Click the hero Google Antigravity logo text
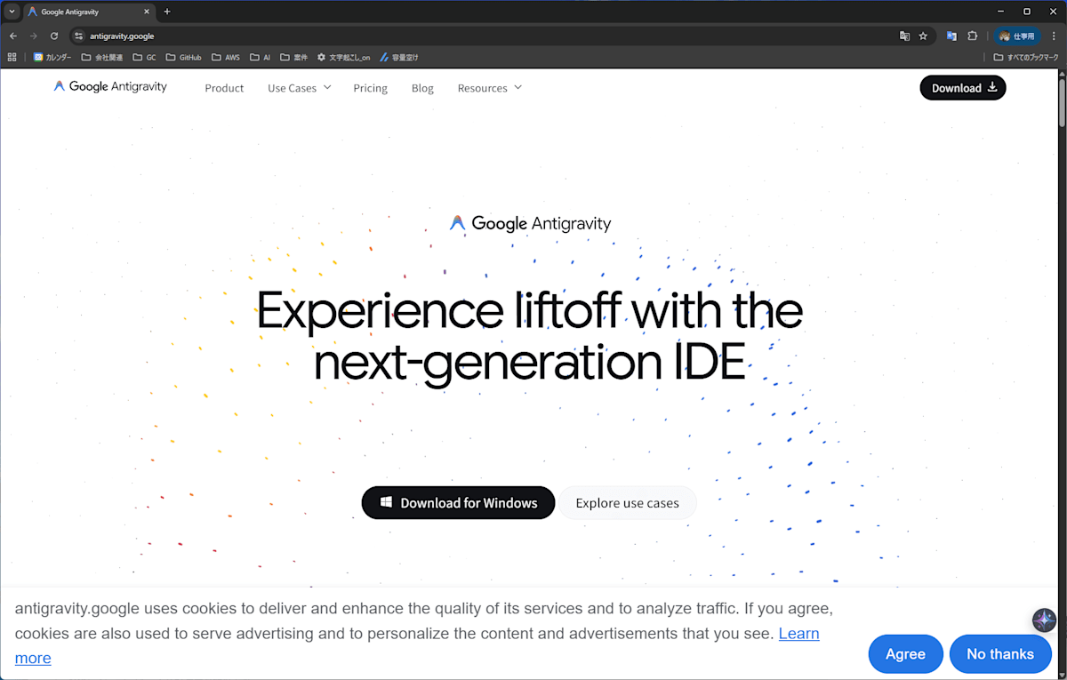The image size is (1067, 680). point(531,223)
